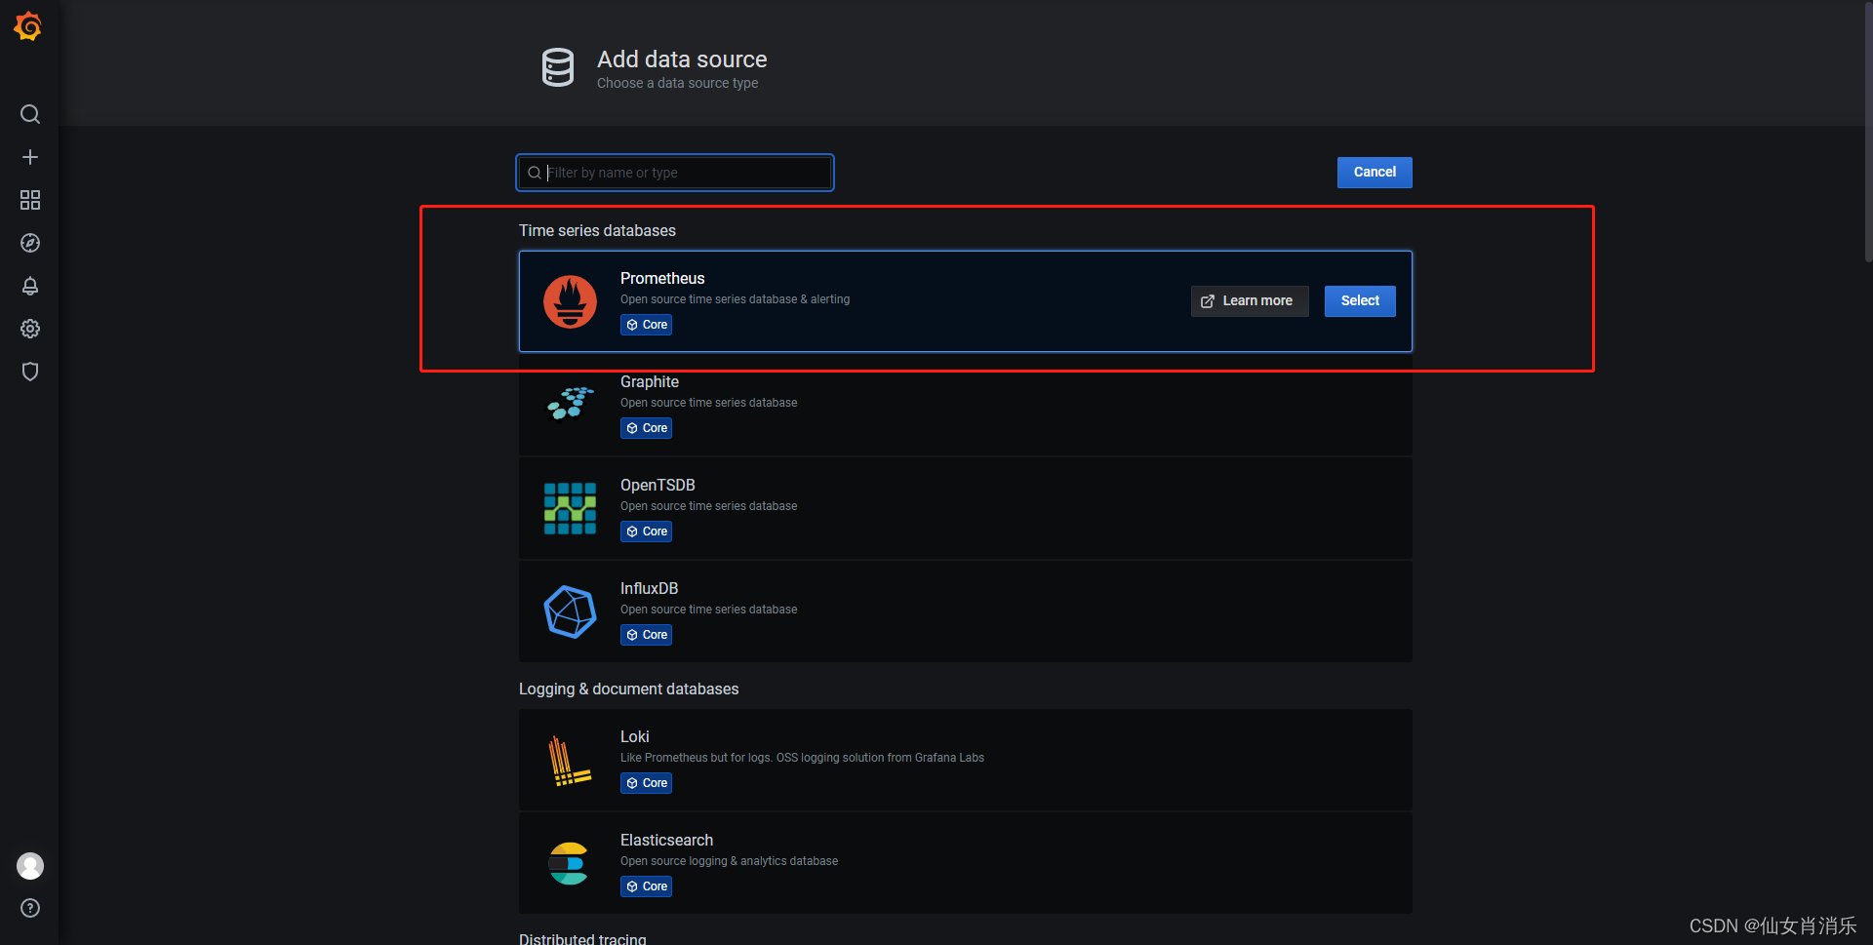Open the Create plus icon in sidebar
Screen dimensions: 1873x945
(x=30, y=157)
